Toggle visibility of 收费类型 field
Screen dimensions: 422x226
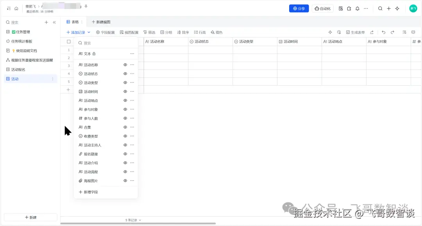tap(125, 136)
